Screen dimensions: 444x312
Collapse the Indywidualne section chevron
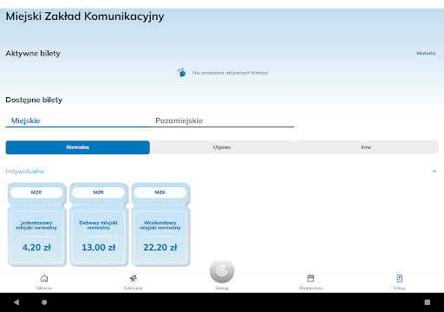coord(434,172)
